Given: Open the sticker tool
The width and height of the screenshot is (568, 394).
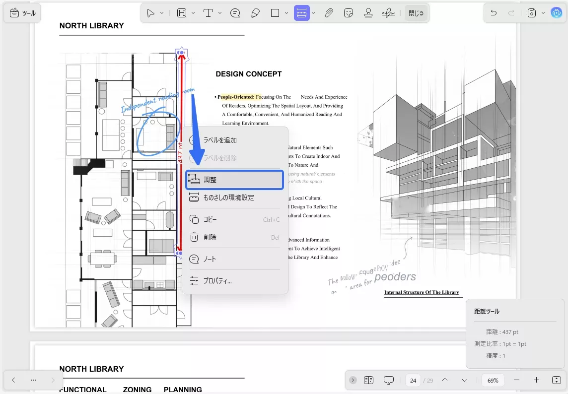Looking at the screenshot, I should coord(349,13).
